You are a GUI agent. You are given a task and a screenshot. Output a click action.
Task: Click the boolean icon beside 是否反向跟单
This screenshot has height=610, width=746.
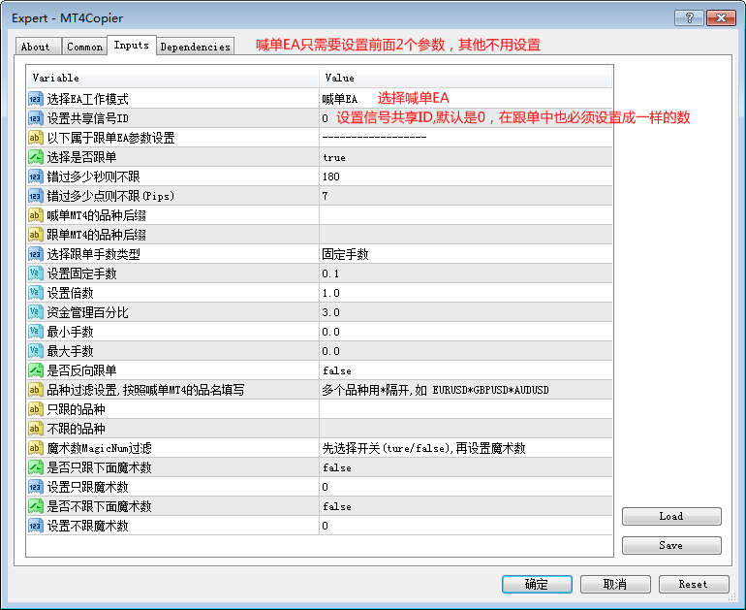(x=36, y=370)
